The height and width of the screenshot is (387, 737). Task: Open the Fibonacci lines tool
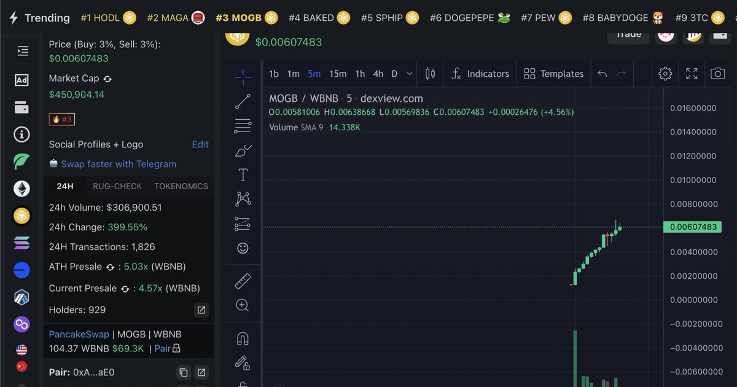243,126
